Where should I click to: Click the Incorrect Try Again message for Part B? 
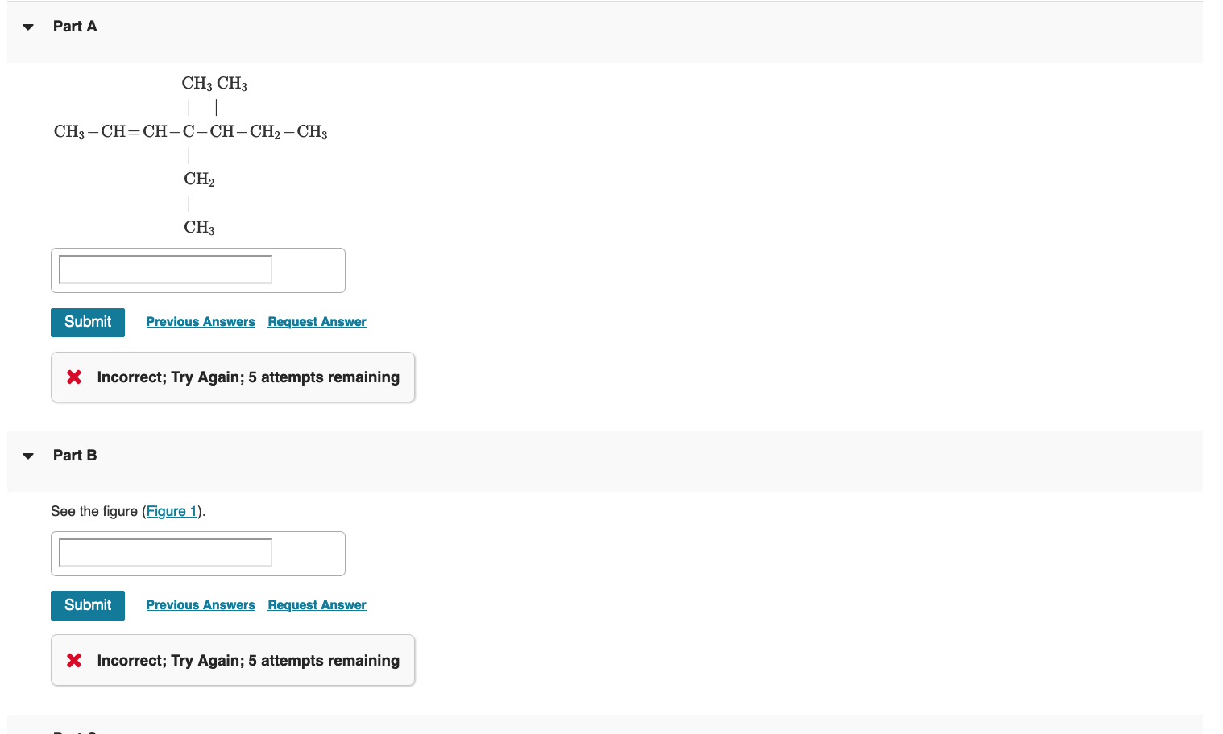point(247,660)
